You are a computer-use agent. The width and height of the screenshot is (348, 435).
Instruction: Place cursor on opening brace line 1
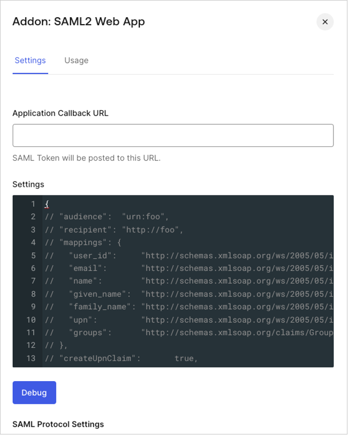click(47, 204)
